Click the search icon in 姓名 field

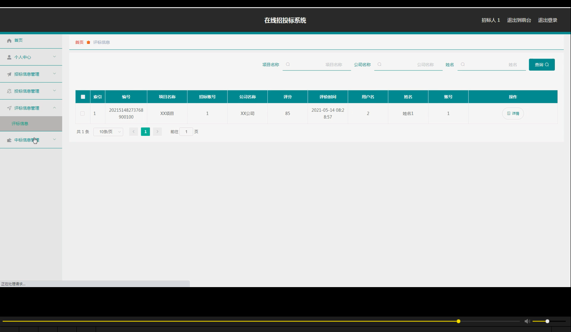click(x=463, y=65)
